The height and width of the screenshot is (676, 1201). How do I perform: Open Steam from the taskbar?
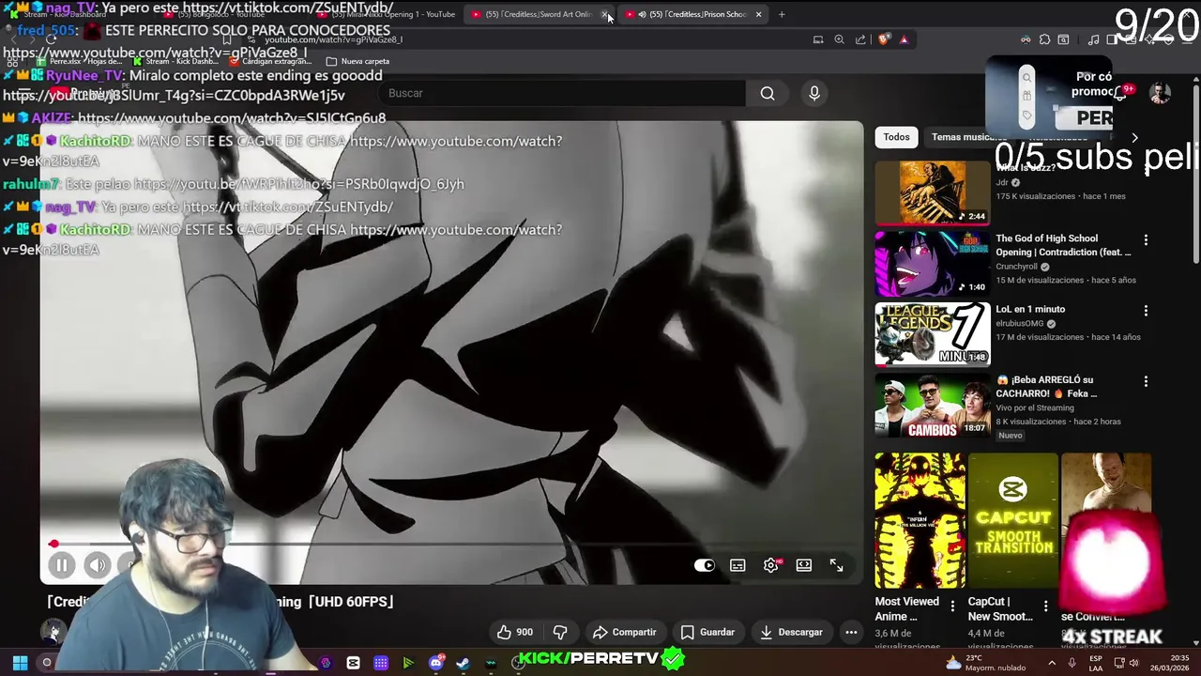[463, 663]
